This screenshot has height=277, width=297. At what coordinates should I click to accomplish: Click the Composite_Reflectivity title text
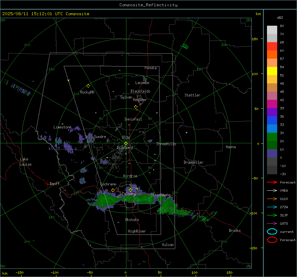148,5
